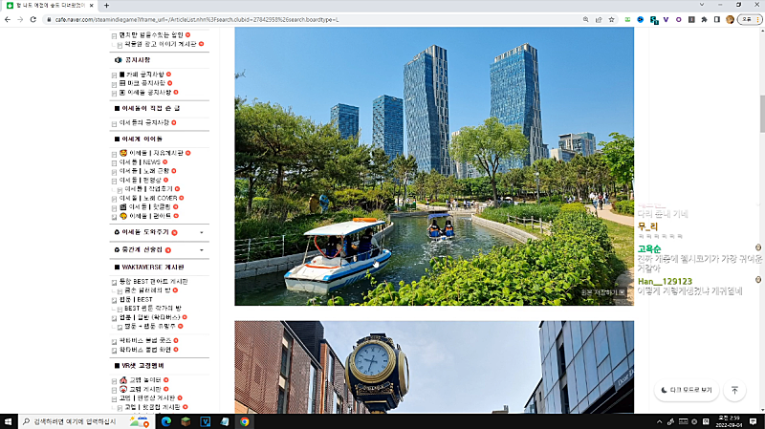Open the Chrome profile avatar
Image resolution: width=765 pixels, height=429 pixels.
click(731, 19)
